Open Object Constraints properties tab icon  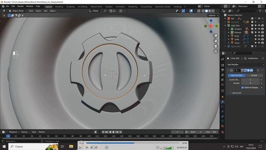[x=223, y=116]
